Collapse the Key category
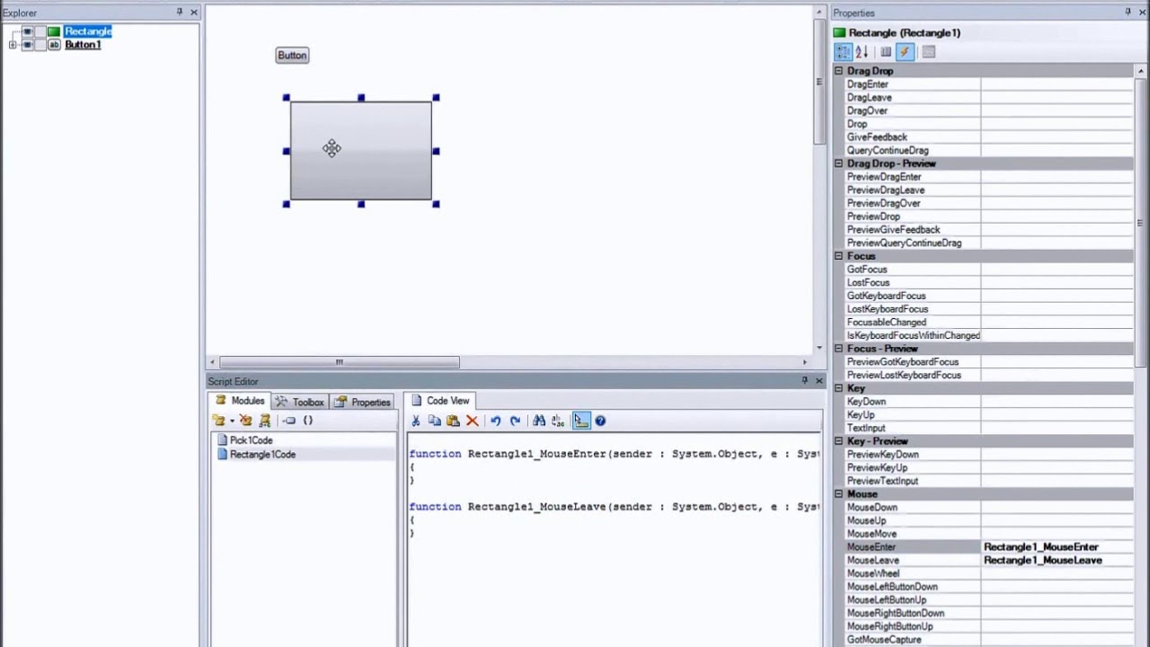 [x=838, y=388]
